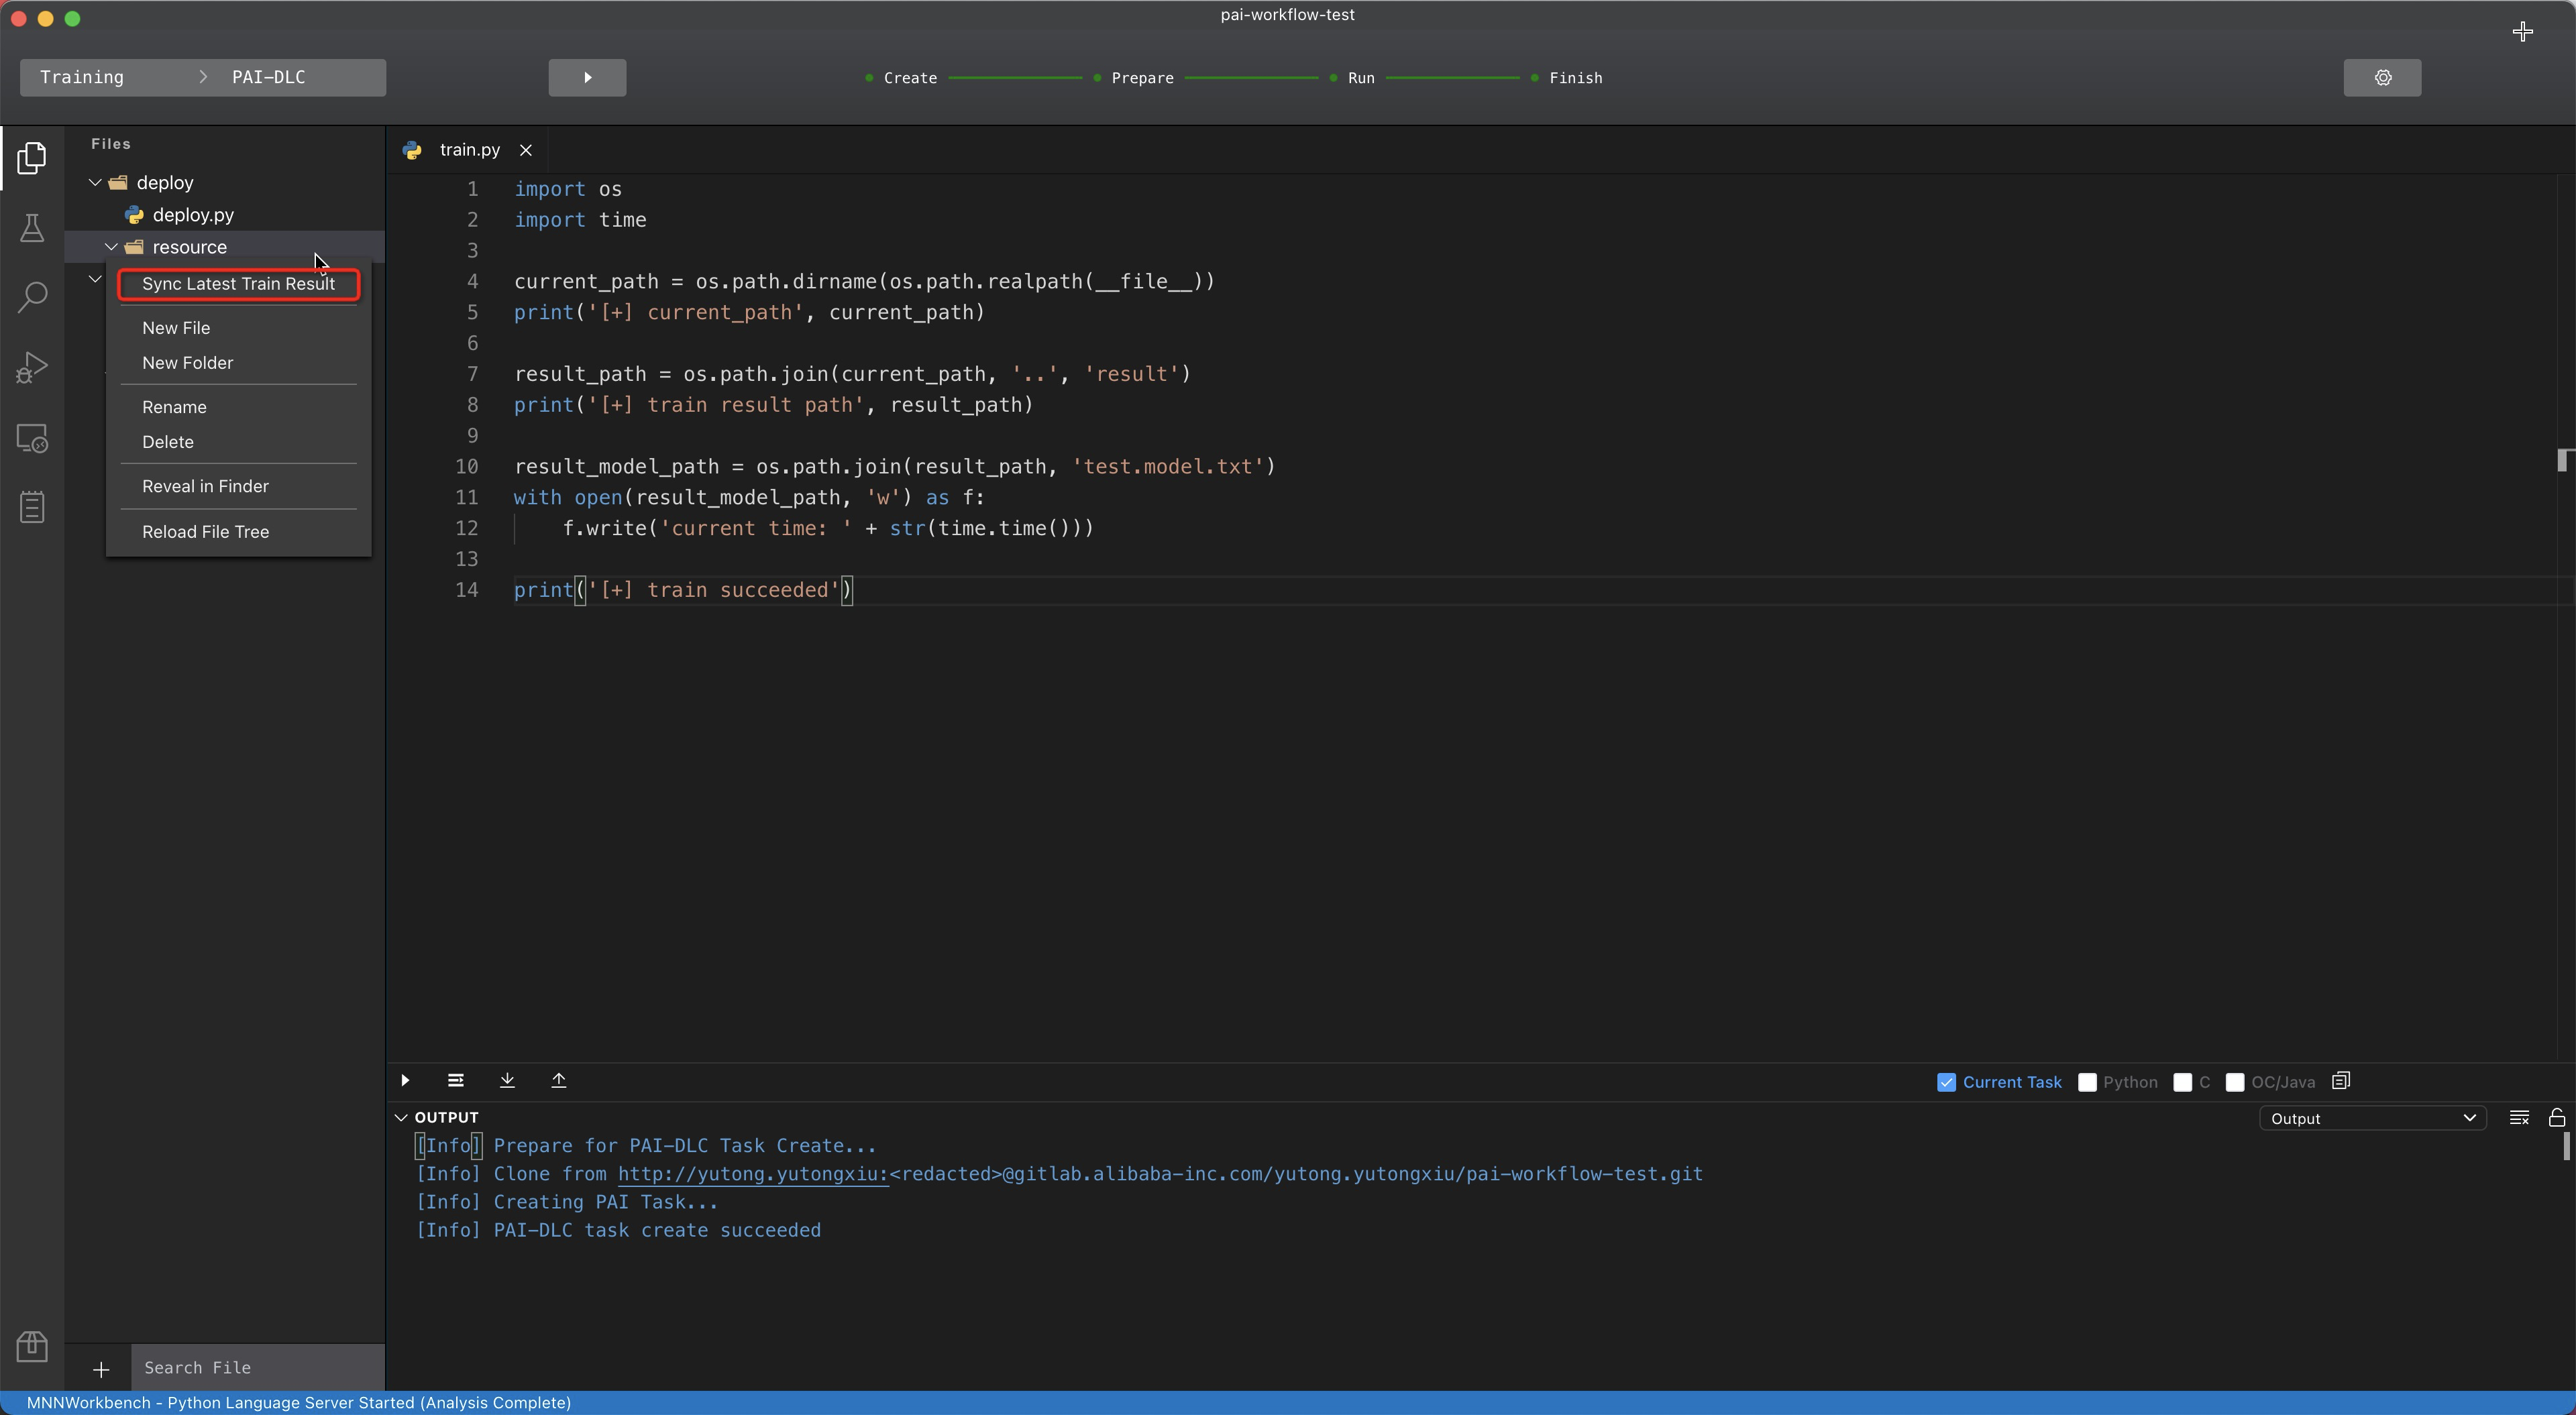Click the copy log icon beside OC/Java
2576x1415 pixels.
tap(2341, 1081)
